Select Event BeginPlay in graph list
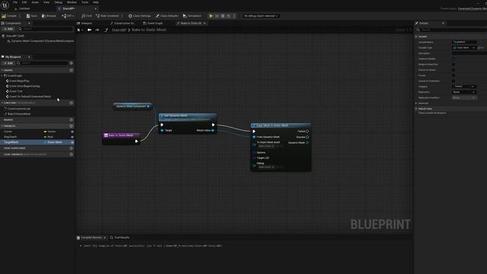The height and width of the screenshot is (274, 487). (19, 81)
